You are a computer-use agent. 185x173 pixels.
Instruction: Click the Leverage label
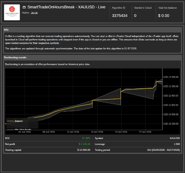tap(100, 144)
